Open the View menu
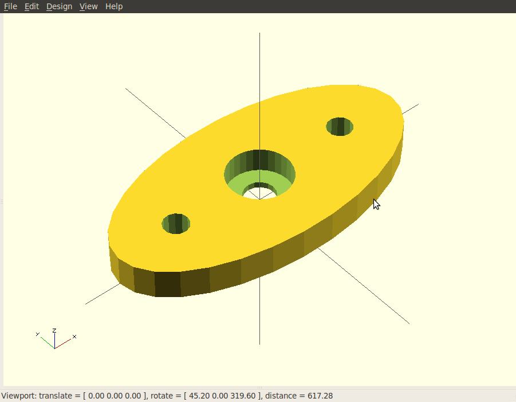The height and width of the screenshot is (402, 516). [88, 6]
